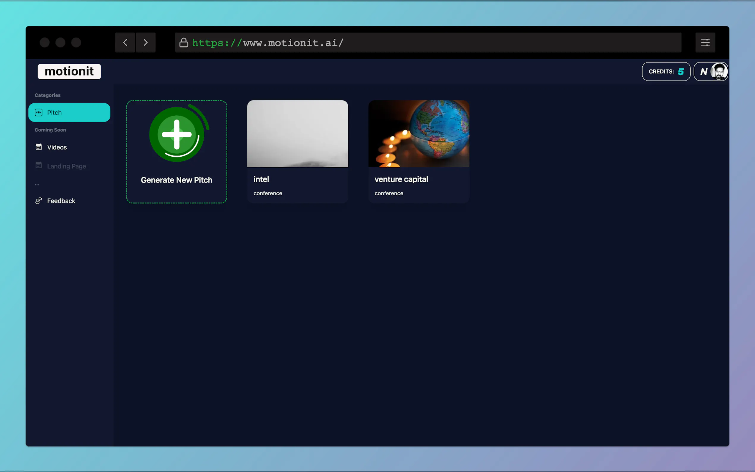Expand the ellipsis item in the sidebar

point(37,184)
